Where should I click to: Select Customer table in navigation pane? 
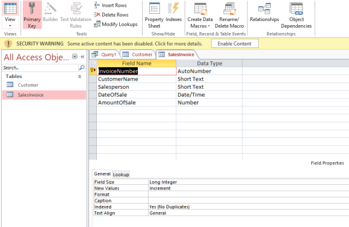tap(44, 85)
